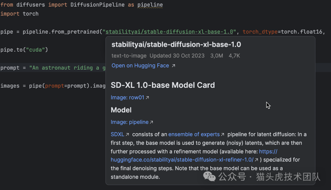Image resolution: width=331 pixels, height=190 pixels.
Task: Open the 'Open on Hugging Face' link
Action: coord(140,65)
